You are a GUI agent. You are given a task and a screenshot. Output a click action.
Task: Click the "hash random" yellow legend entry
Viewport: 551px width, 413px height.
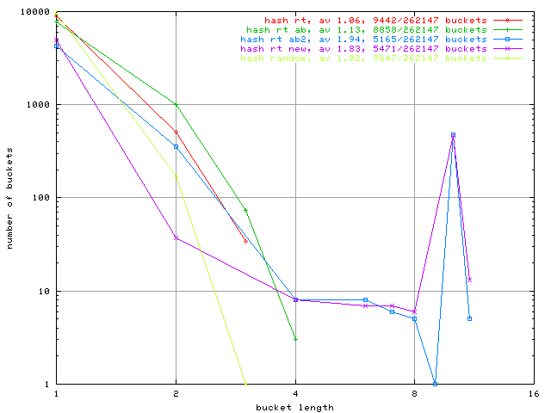coord(363,59)
